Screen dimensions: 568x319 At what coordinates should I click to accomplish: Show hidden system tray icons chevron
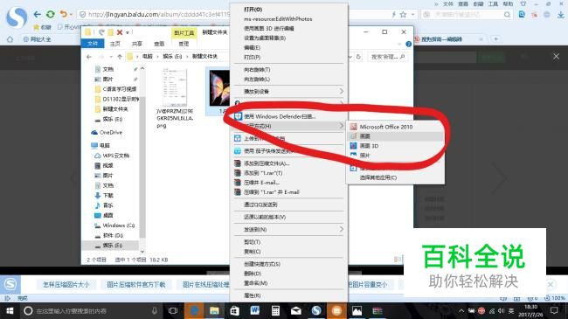[461, 310]
